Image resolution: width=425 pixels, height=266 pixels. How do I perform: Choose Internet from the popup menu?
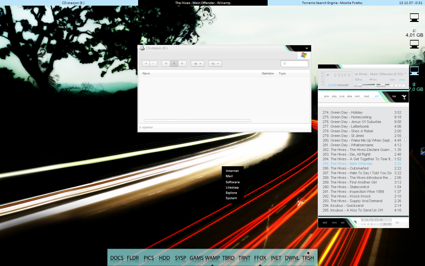tap(232, 171)
